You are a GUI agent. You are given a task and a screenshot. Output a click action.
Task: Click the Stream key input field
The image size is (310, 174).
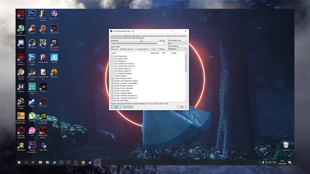point(138,43)
